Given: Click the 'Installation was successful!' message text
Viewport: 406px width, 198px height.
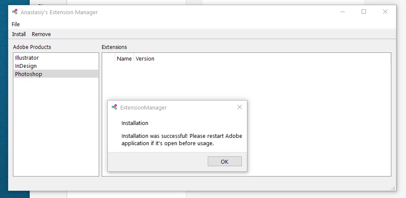Looking at the screenshot, I should coord(182,140).
